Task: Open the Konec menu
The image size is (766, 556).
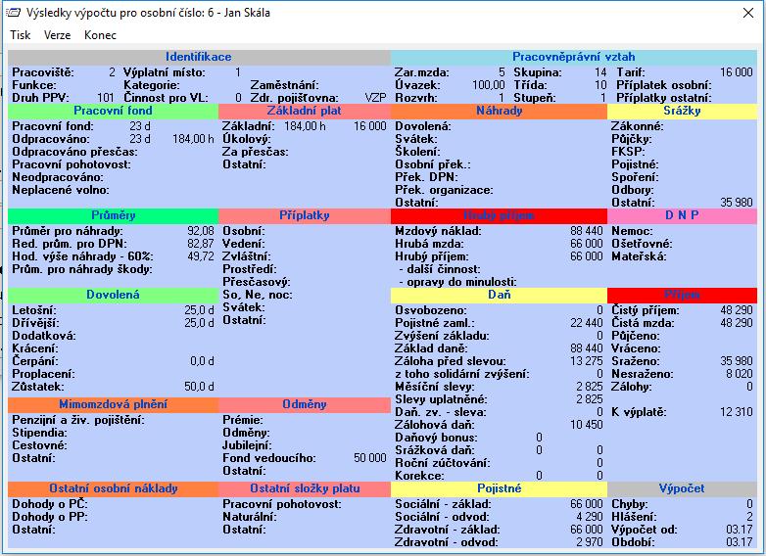Action: pos(100,35)
